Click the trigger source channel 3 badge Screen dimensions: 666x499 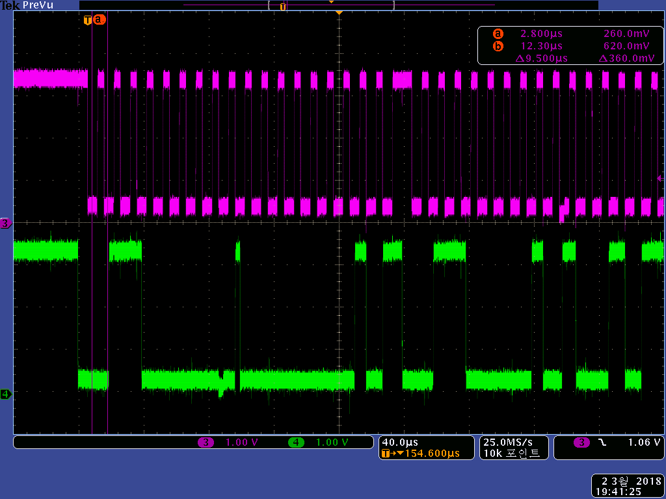click(x=581, y=442)
